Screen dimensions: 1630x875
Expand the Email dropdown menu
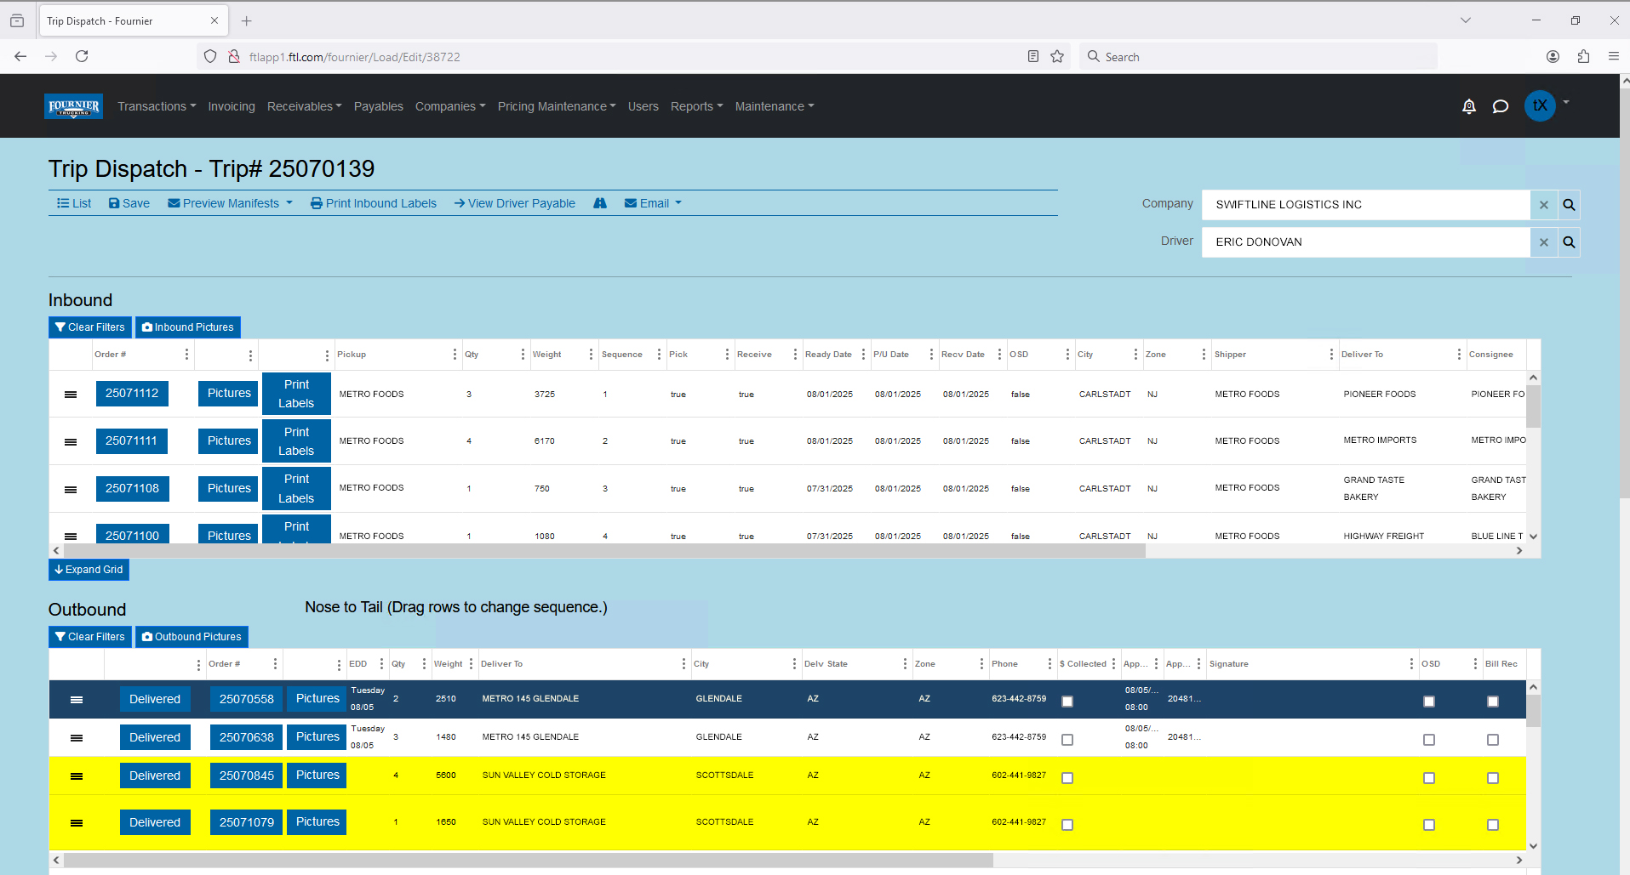coord(653,203)
